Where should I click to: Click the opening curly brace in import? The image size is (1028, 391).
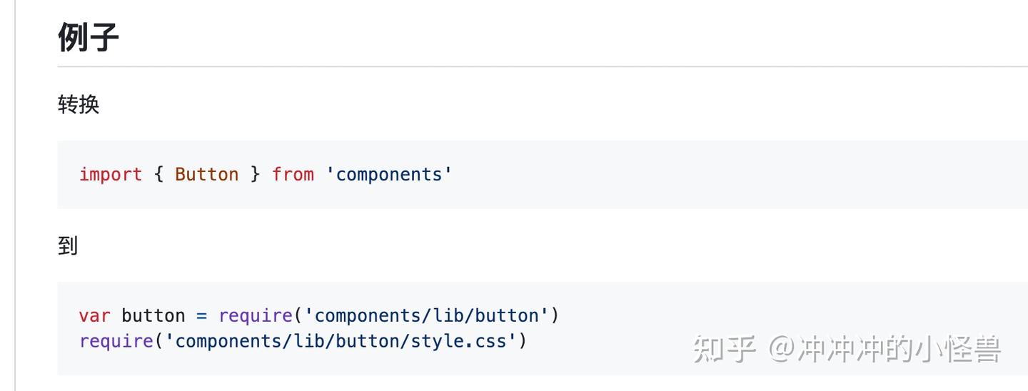(x=158, y=174)
